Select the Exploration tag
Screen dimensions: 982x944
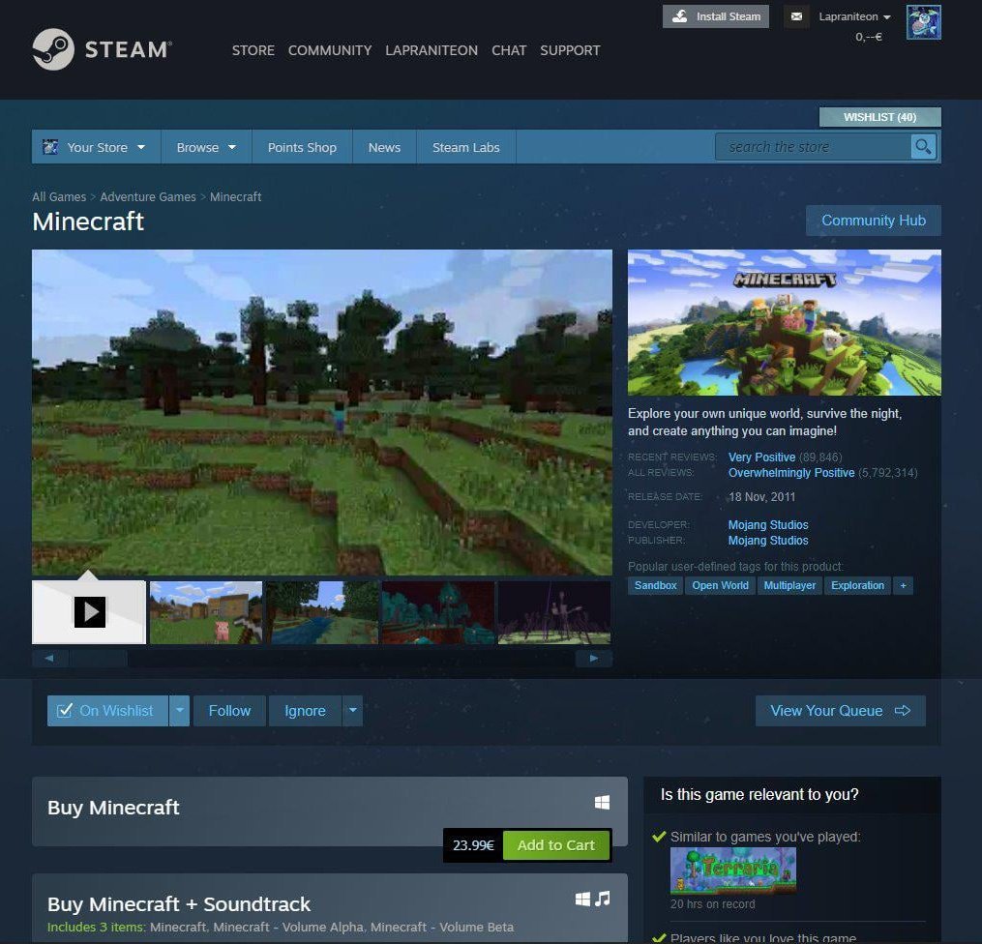857,586
